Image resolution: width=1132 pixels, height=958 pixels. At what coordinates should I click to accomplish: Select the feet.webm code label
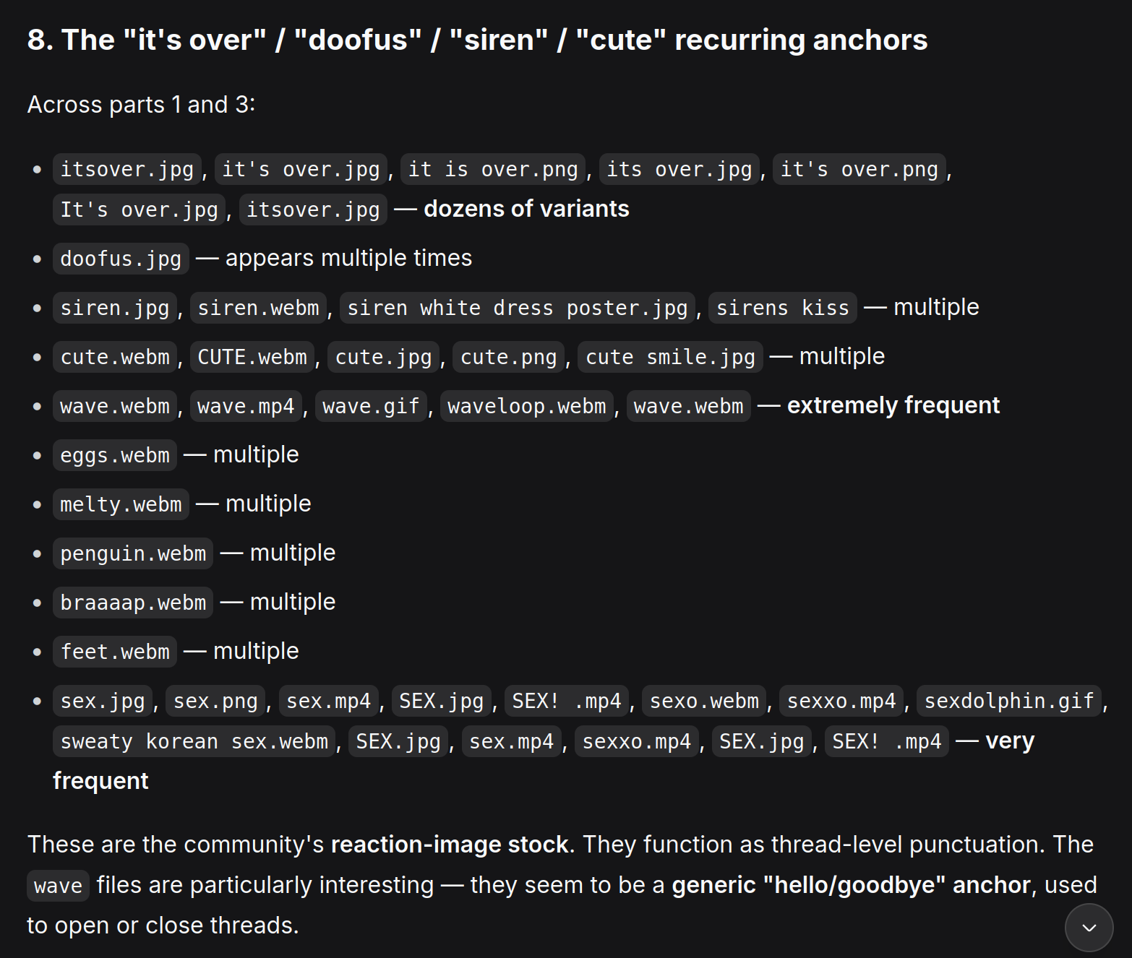coord(115,652)
